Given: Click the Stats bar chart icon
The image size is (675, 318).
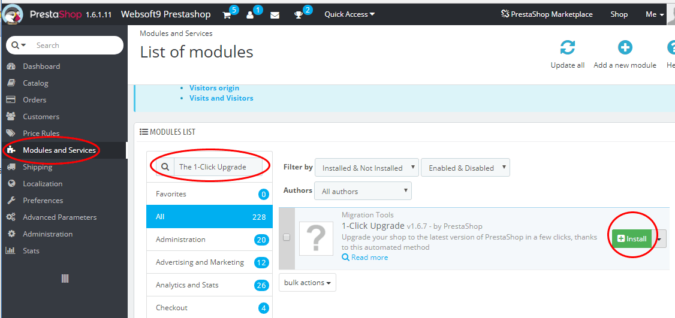Looking at the screenshot, I should tap(11, 251).
